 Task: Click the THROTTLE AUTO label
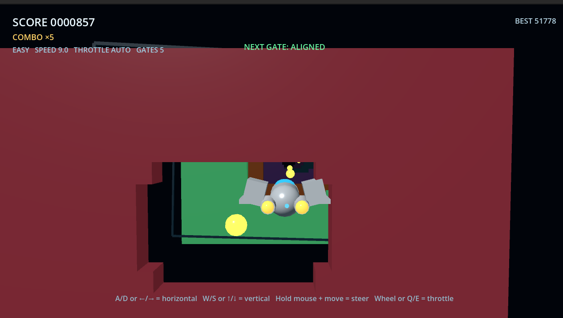tap(102, 50)
